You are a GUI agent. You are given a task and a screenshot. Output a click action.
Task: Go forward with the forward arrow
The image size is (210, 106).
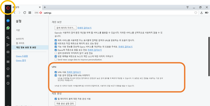[20, 13]
